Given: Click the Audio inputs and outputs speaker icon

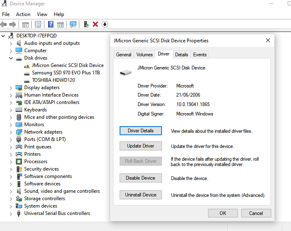Looking at the screenshot, I should (18, 43).
